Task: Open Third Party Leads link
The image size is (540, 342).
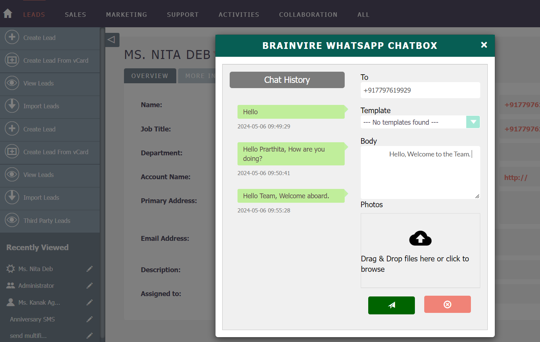Action: (47, 221)
